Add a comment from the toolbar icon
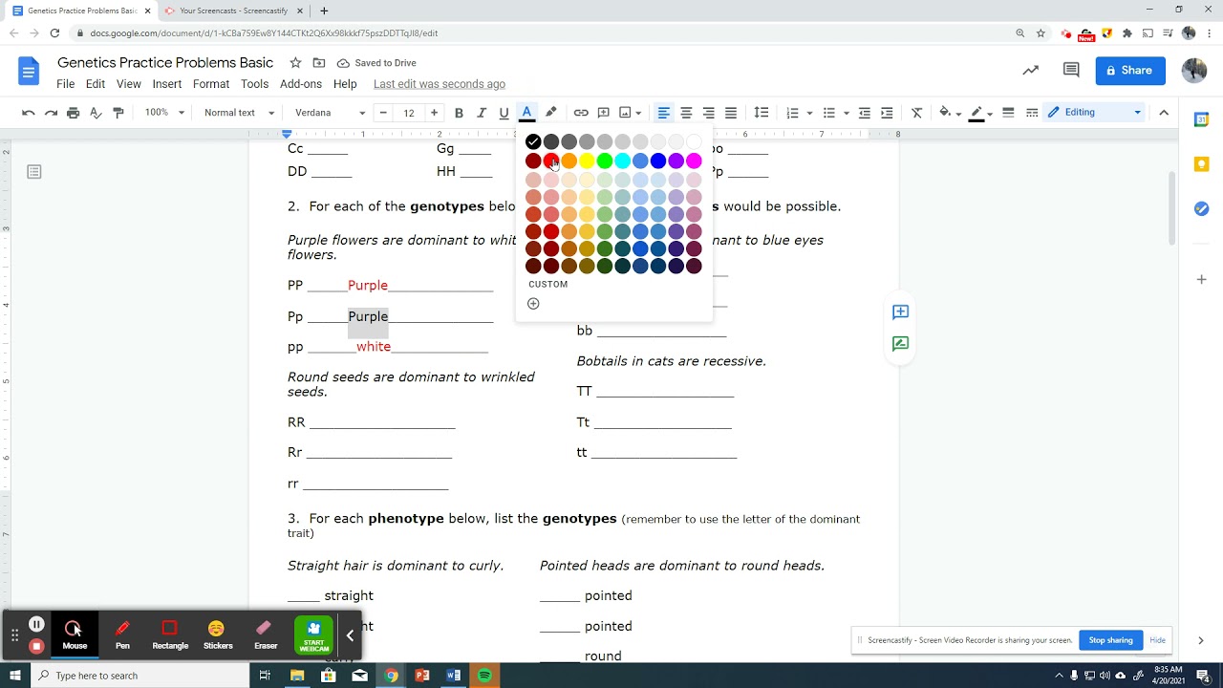The width and height of the screenshot is (1223, 688). tap(603, 113)
